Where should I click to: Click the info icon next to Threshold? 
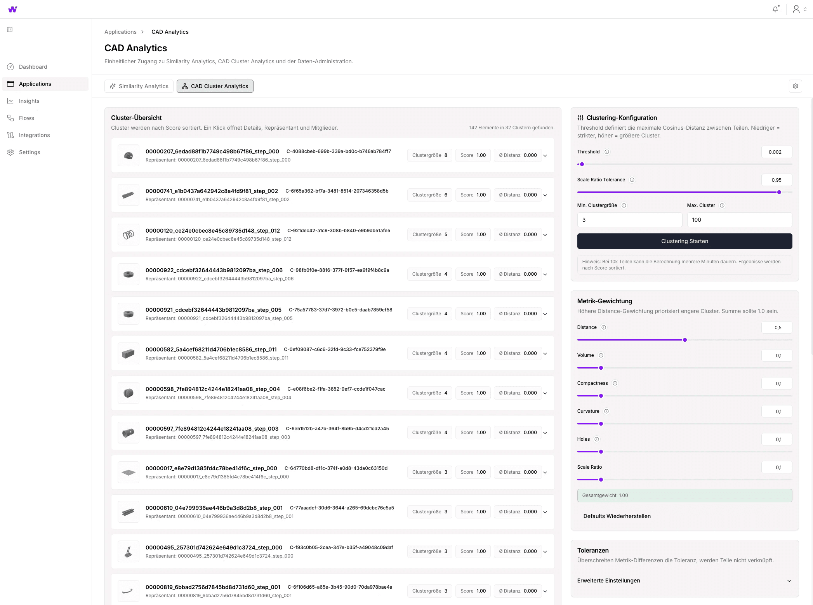(606, 152)
